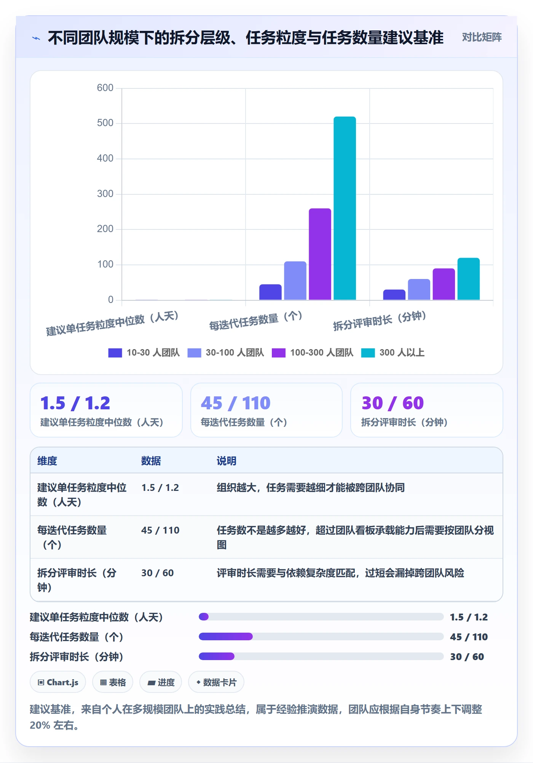Click the footnote starting with 建议基准

(256, 717)
